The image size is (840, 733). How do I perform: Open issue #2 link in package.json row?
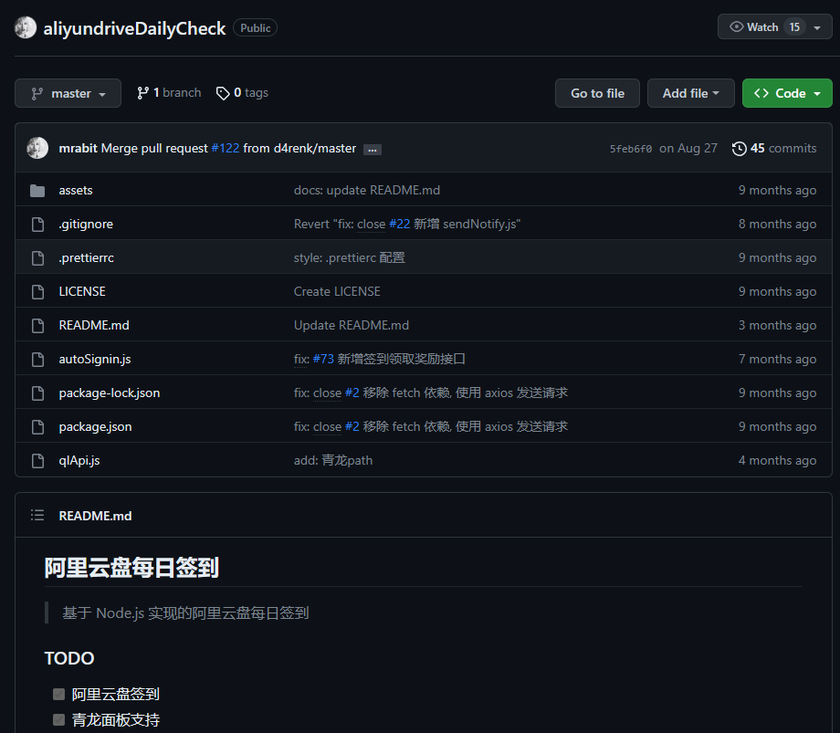pyautogui.click(x=352, y=426)
